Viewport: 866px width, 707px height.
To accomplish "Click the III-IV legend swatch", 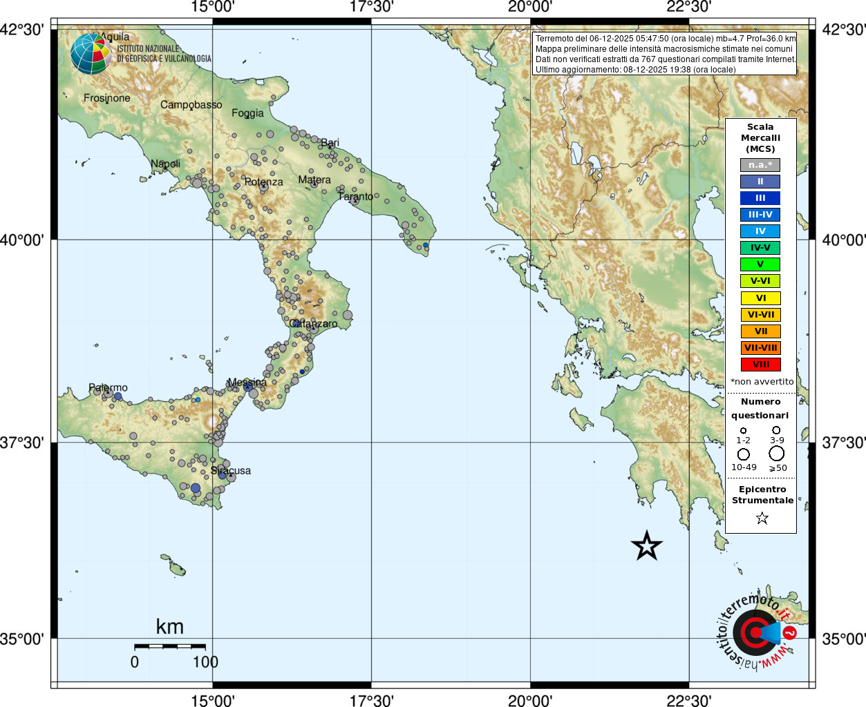I will (x=760, y=215).
